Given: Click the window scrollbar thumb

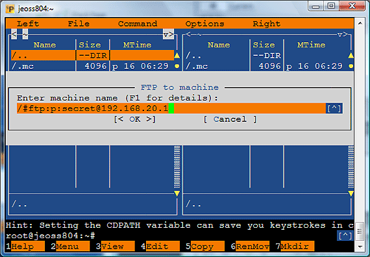Looking at the screenshot, I should click(360, 232).
